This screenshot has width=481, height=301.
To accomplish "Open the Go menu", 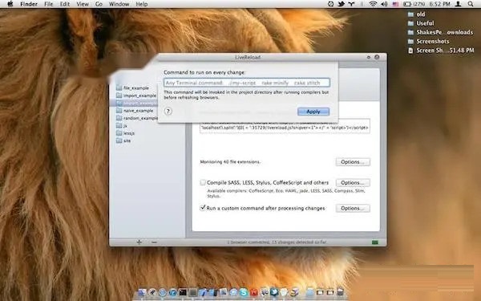I will (x=99, y=4).
